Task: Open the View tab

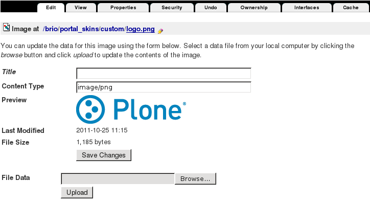Action: point(81,8)
